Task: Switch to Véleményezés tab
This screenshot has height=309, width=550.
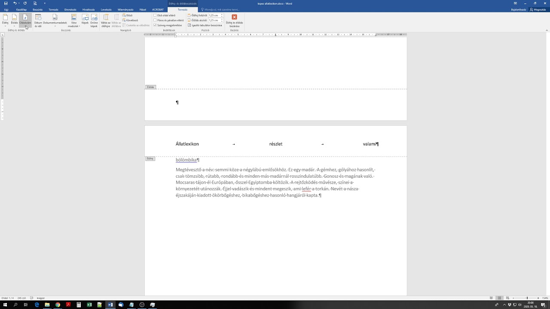Action: tap(125, 9)
